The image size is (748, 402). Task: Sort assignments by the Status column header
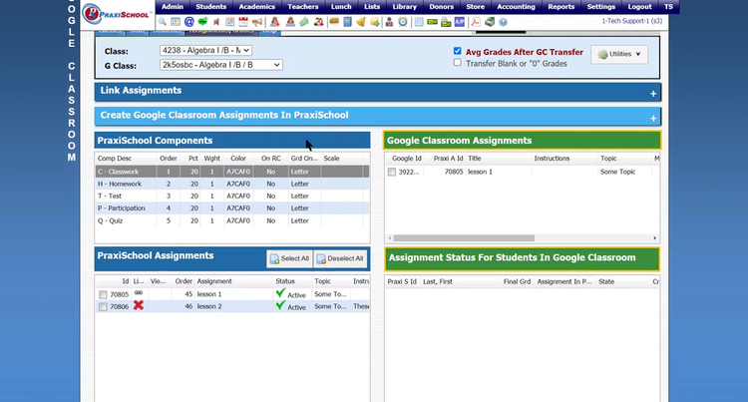pyautogui.click(x=285, y=281)
